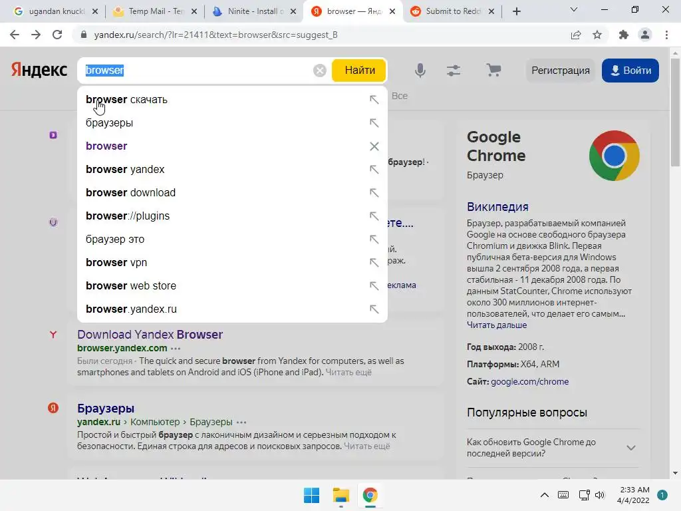
Task: Remove 'browser' history suggestion with X icon
Action: (x=374, y=146)
